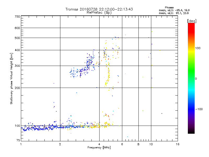Screen dimensions: 209x157
Task: Click the y-axis label '500'
Action: coord(17,38)
